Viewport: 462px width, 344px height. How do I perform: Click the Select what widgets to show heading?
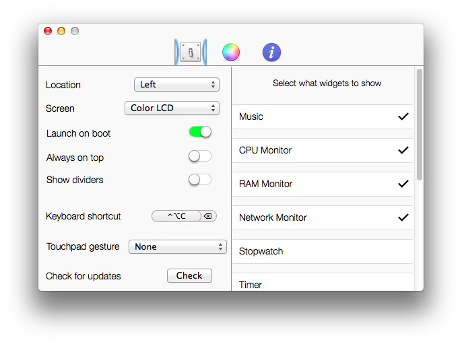coord(327,83)
